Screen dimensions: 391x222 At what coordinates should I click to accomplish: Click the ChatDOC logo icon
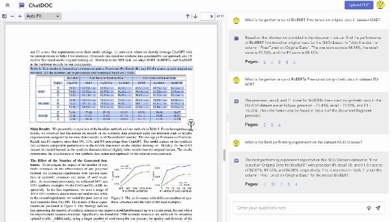[22, 5]
